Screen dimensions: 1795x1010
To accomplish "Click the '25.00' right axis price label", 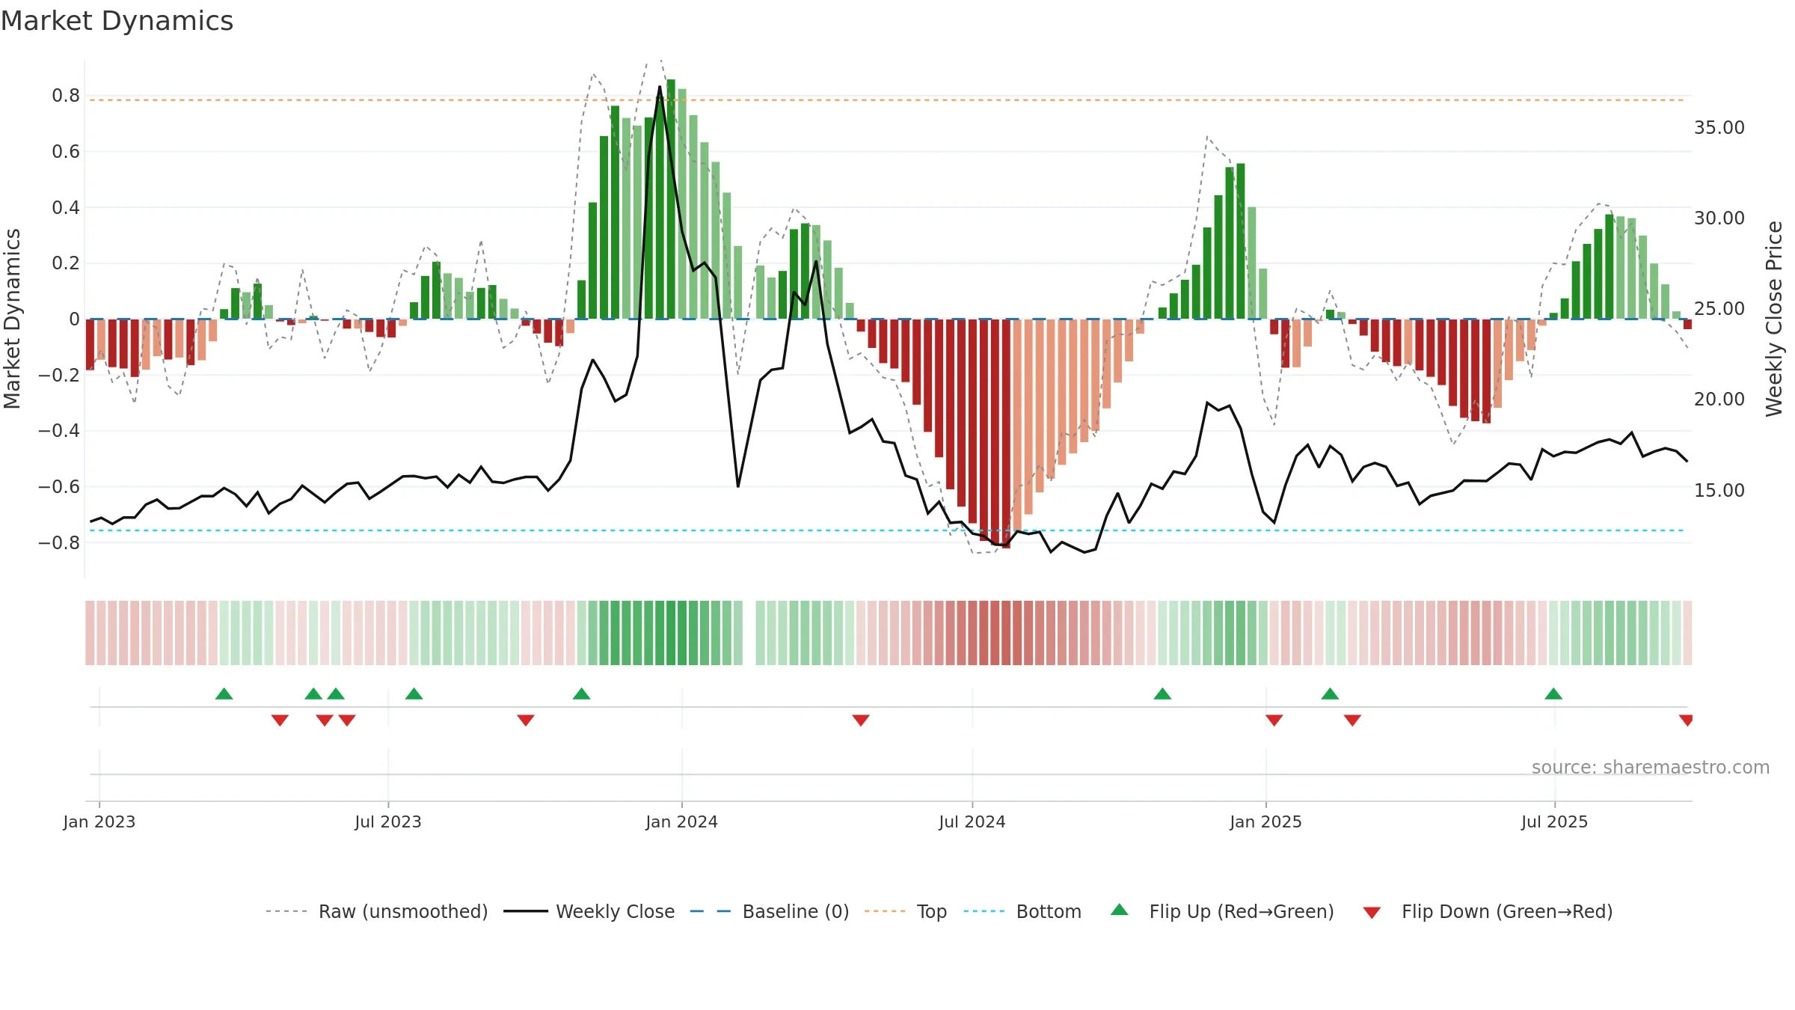I will pos(1719,309).
